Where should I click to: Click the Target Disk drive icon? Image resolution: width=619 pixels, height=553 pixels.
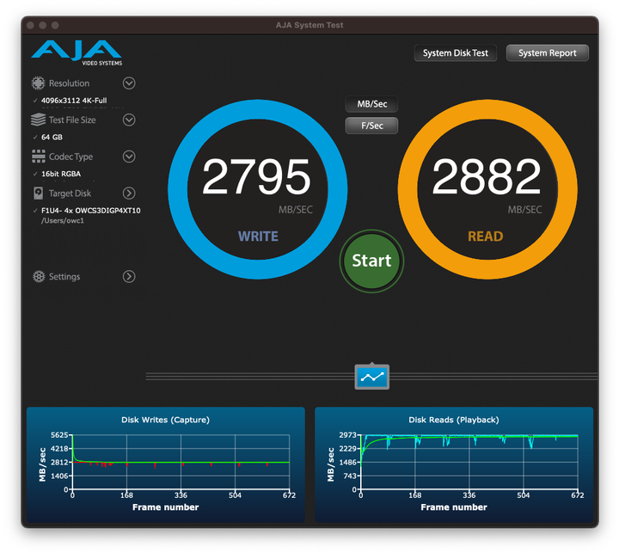point(38,194)
